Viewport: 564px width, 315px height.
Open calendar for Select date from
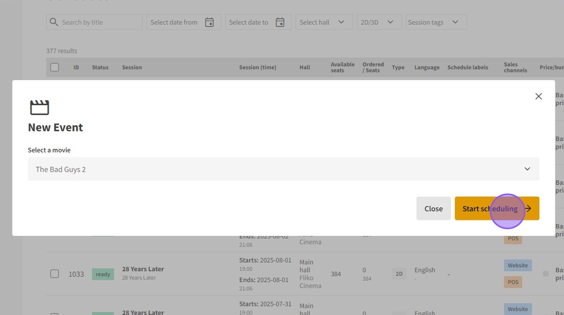click(209, 22)
